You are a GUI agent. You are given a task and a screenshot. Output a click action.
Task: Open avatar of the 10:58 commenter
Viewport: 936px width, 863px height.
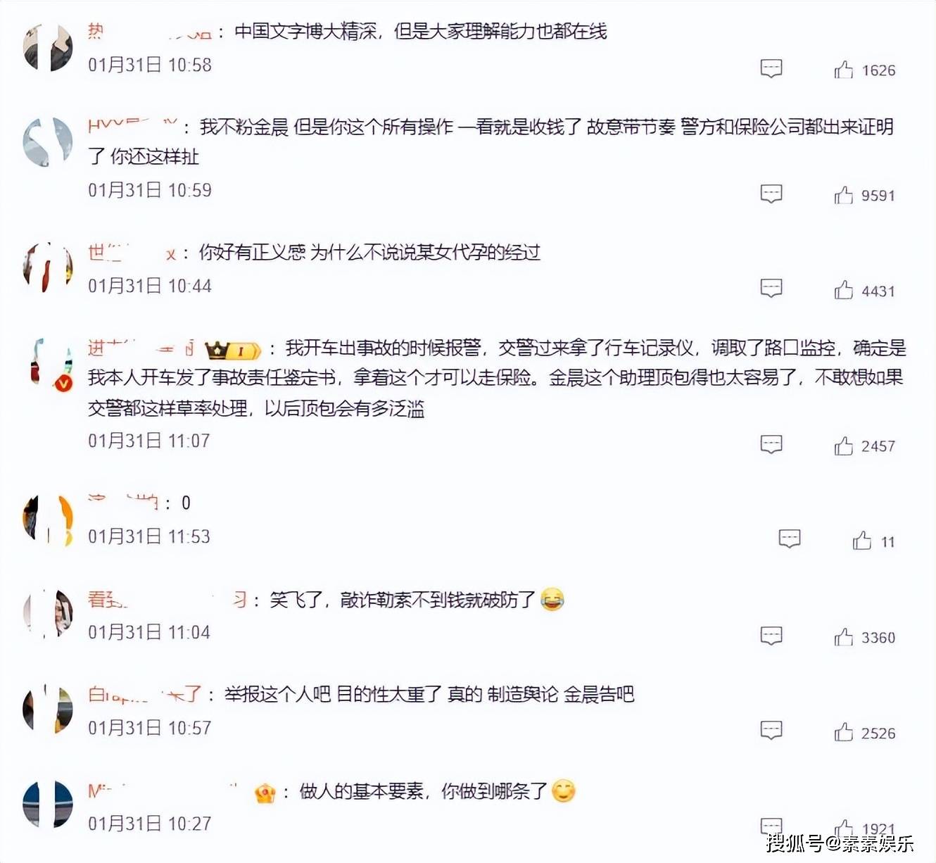pos(48,47)
